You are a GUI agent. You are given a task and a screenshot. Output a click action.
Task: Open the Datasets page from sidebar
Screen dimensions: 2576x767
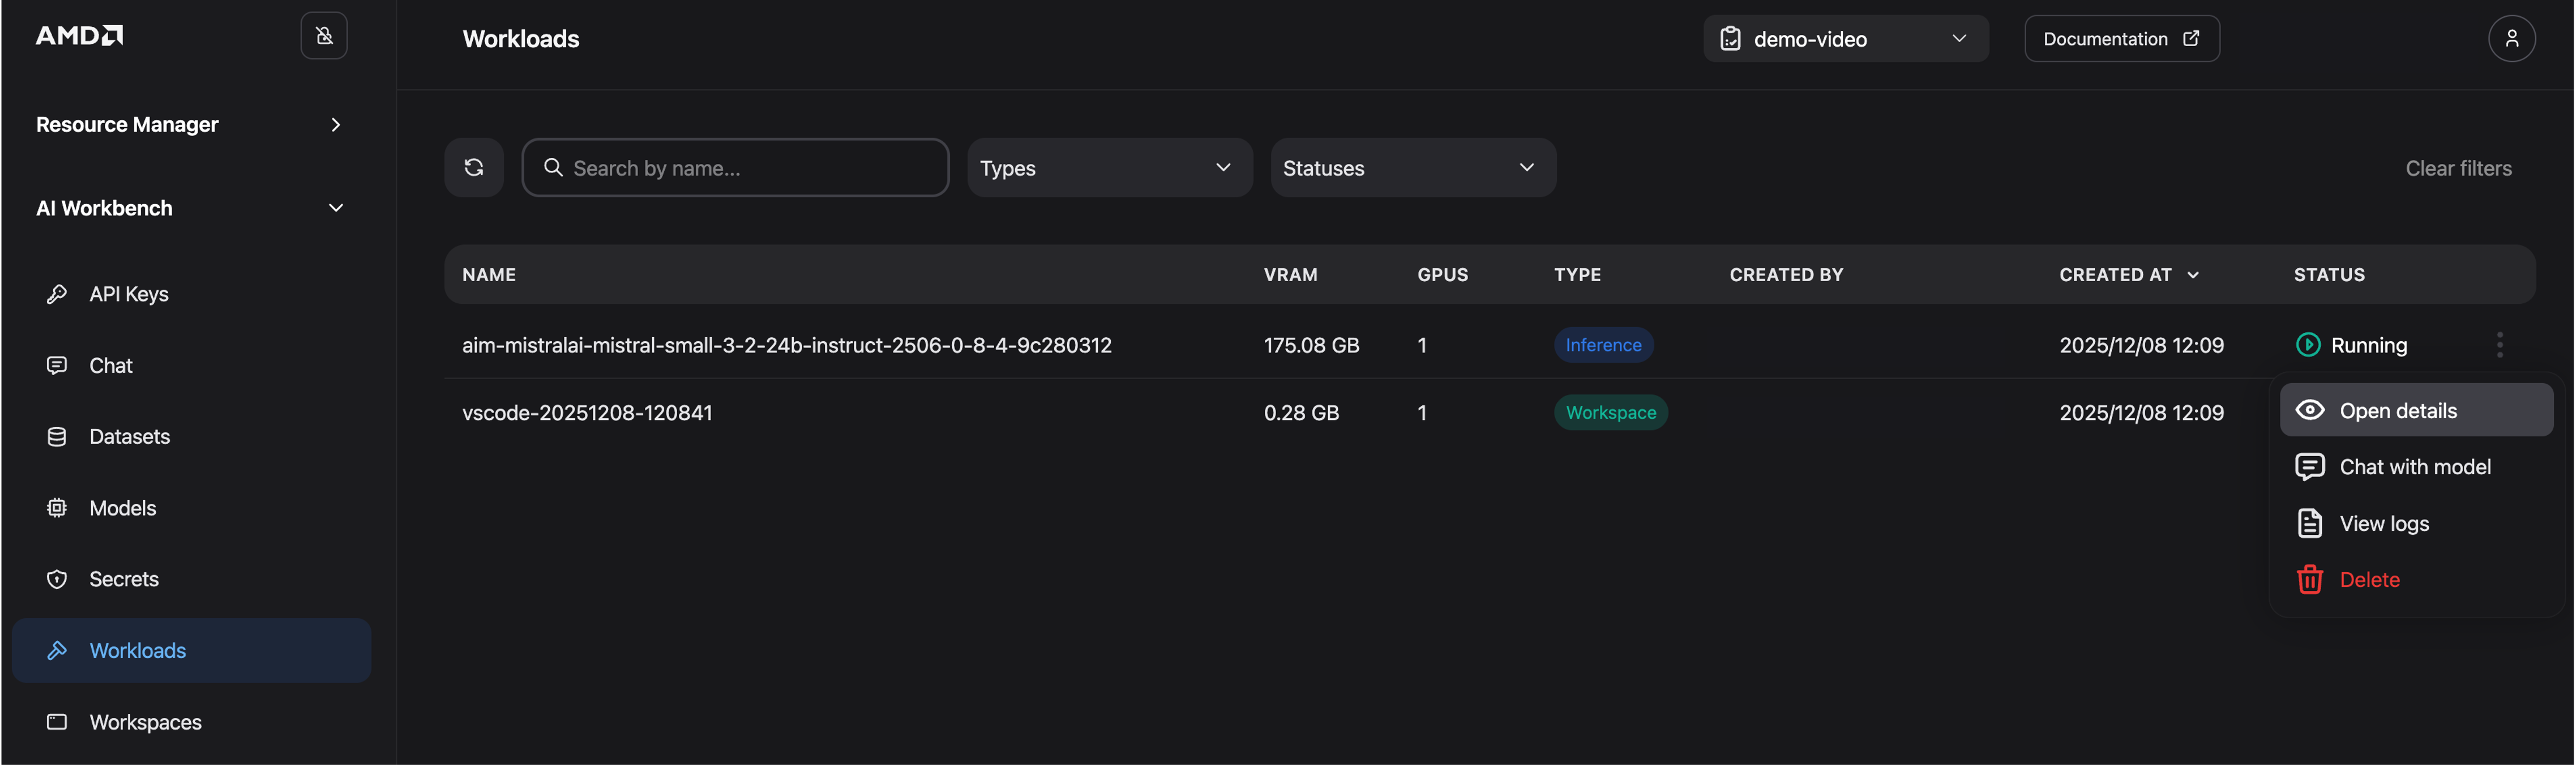129,436
